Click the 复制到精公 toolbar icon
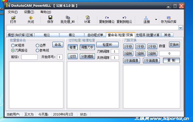 (x=107, y=17)
